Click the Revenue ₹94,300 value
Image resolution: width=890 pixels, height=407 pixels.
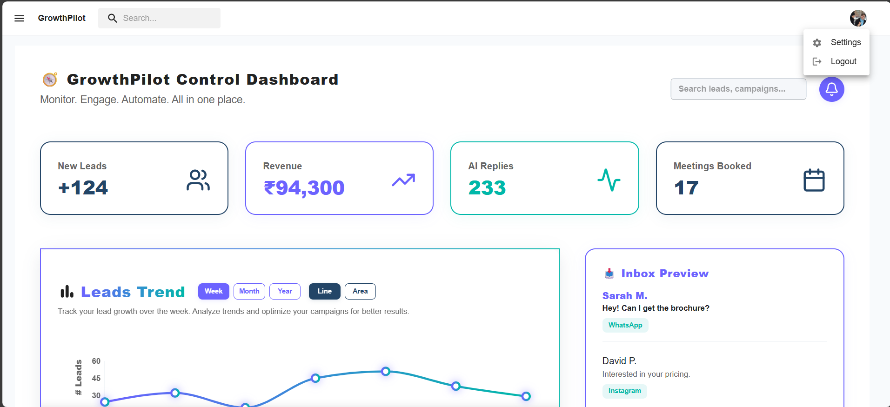click(304, 188)
